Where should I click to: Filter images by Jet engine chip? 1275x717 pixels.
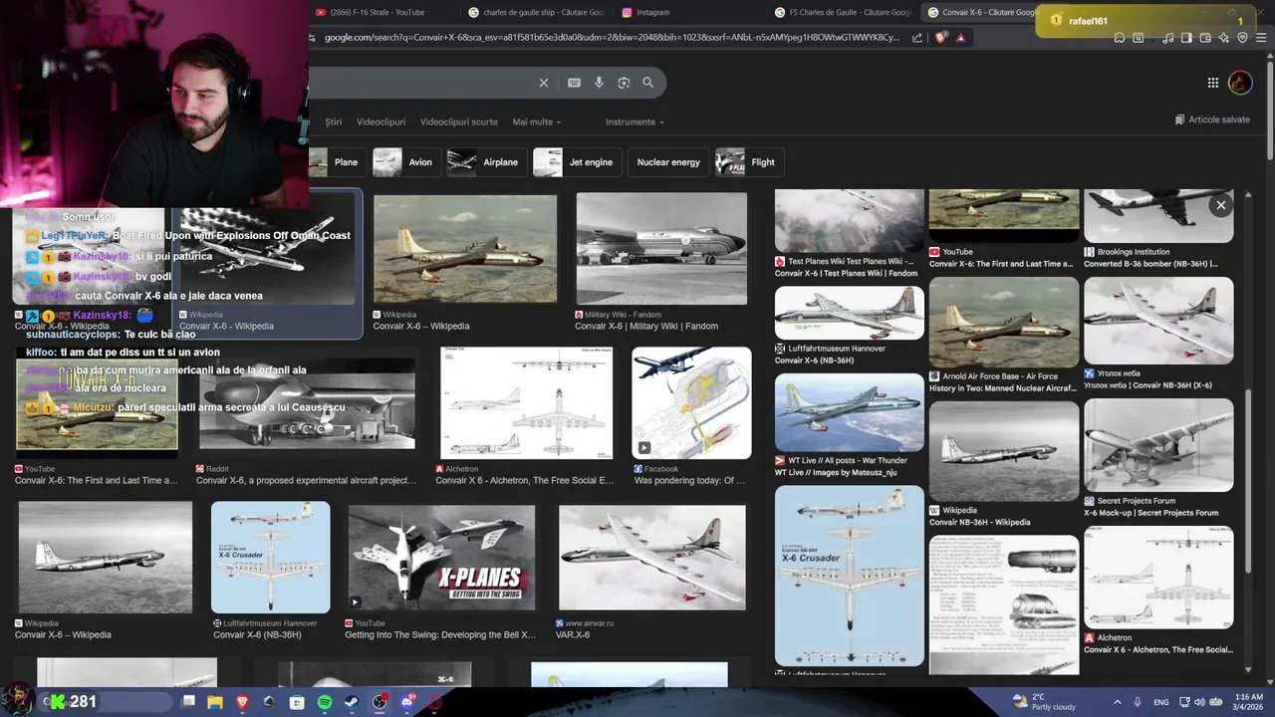578,162
